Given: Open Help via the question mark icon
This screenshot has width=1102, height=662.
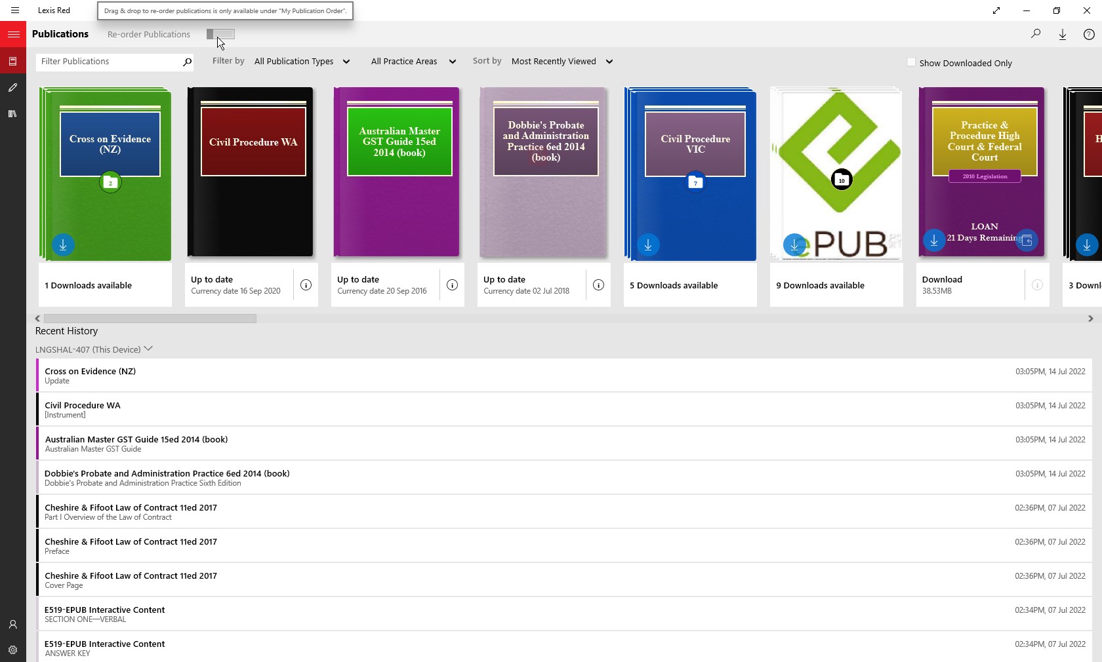Looking at the screenshot, I should click(1089, 34).
